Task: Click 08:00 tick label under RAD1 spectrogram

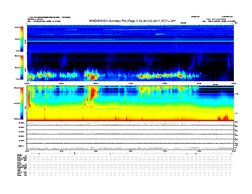Action: (96, 83)
